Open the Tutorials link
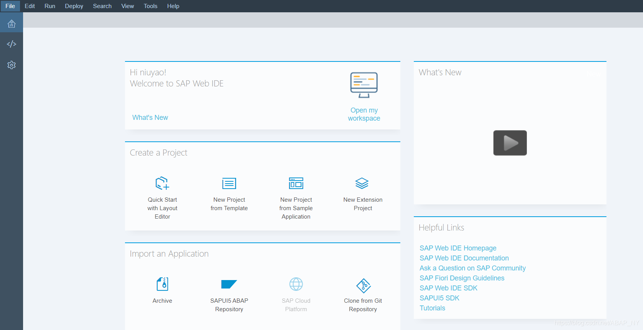This screenshot has height=330, width=643. pyautogui.click(x=432, y=308)
